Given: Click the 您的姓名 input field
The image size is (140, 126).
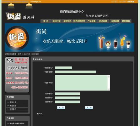Looking at the screenshot, I should coord(63,68).
